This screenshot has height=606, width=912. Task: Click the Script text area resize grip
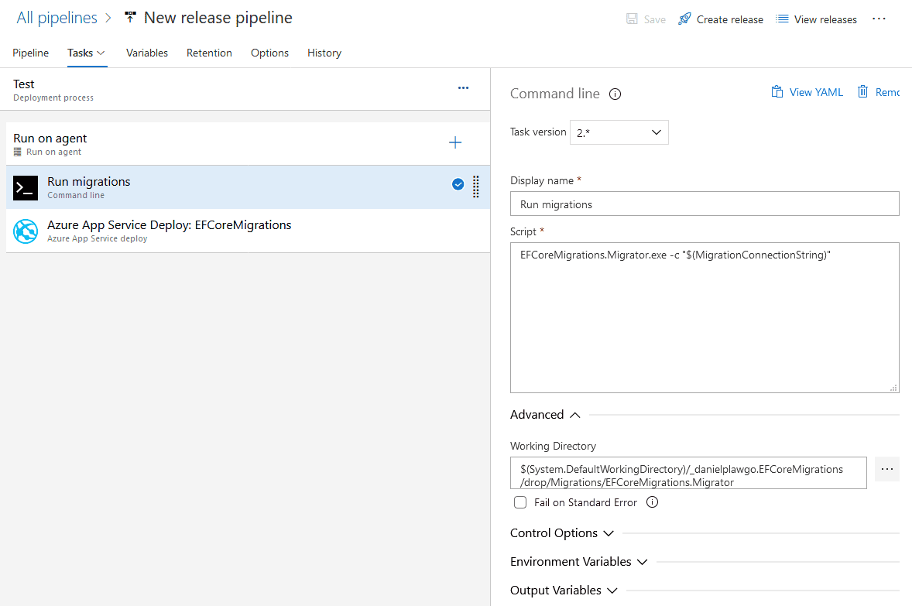pos(894,388)
